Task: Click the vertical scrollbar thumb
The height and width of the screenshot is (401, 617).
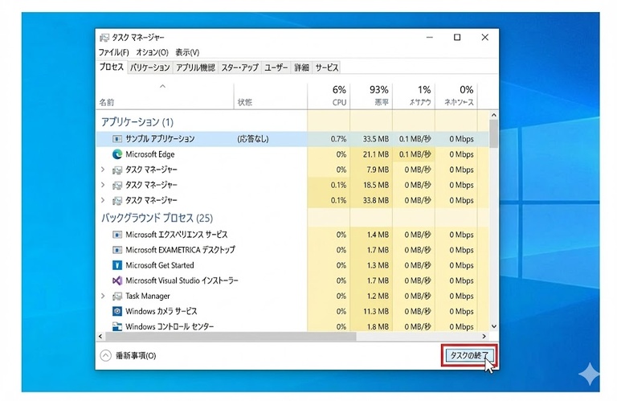Action: [494, 133]
